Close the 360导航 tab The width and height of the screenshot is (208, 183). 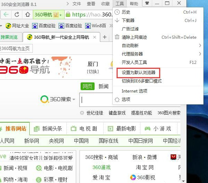95,37
